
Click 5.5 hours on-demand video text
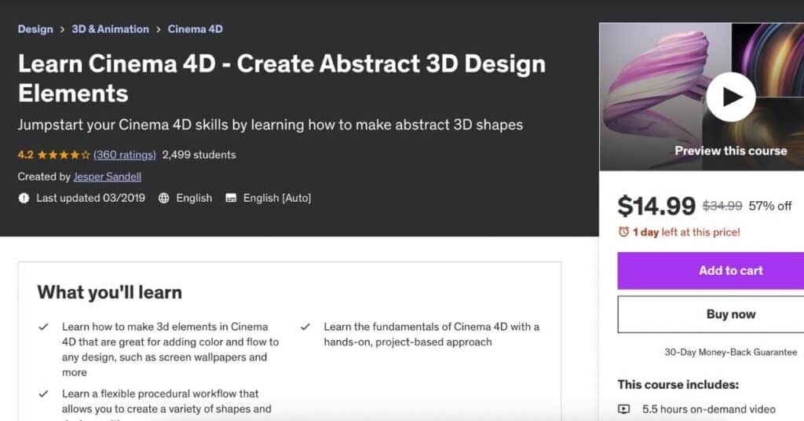[709, 409]
